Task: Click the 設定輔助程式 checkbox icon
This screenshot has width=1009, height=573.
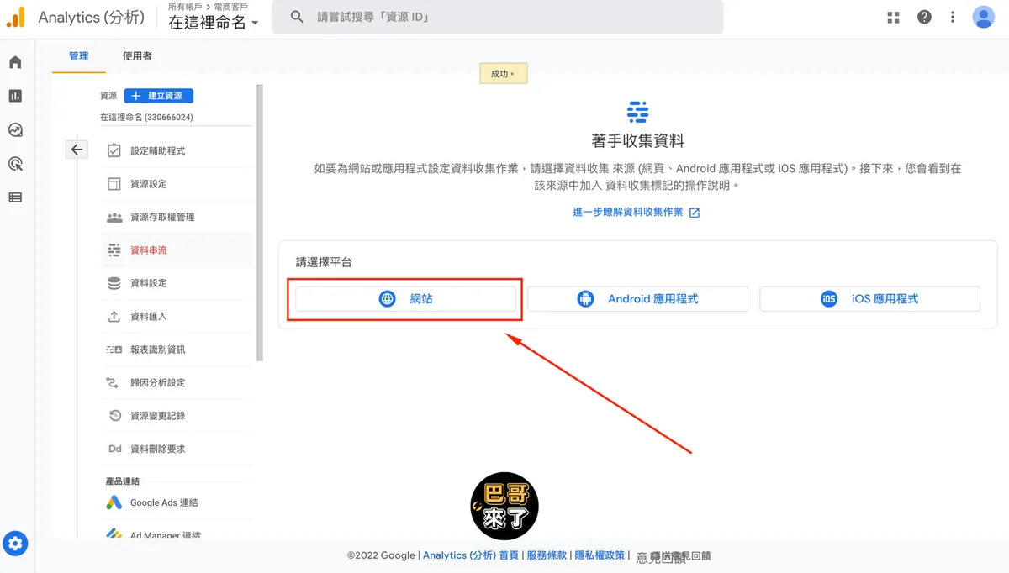Action: coord(114,151)
